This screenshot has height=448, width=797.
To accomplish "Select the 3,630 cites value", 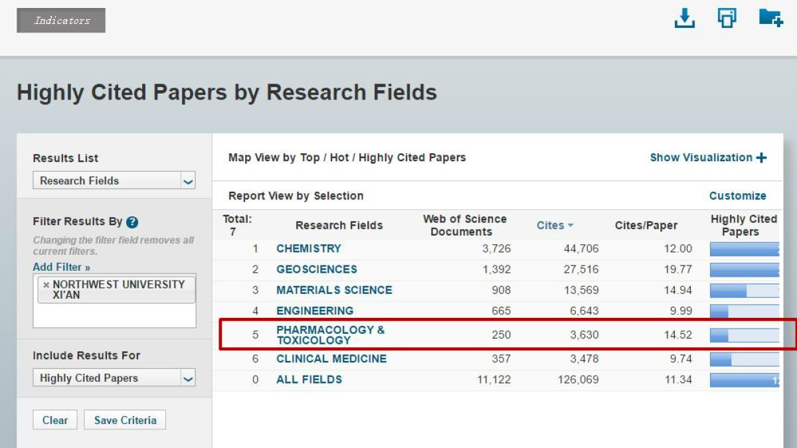I will click(x=584, y=335).
